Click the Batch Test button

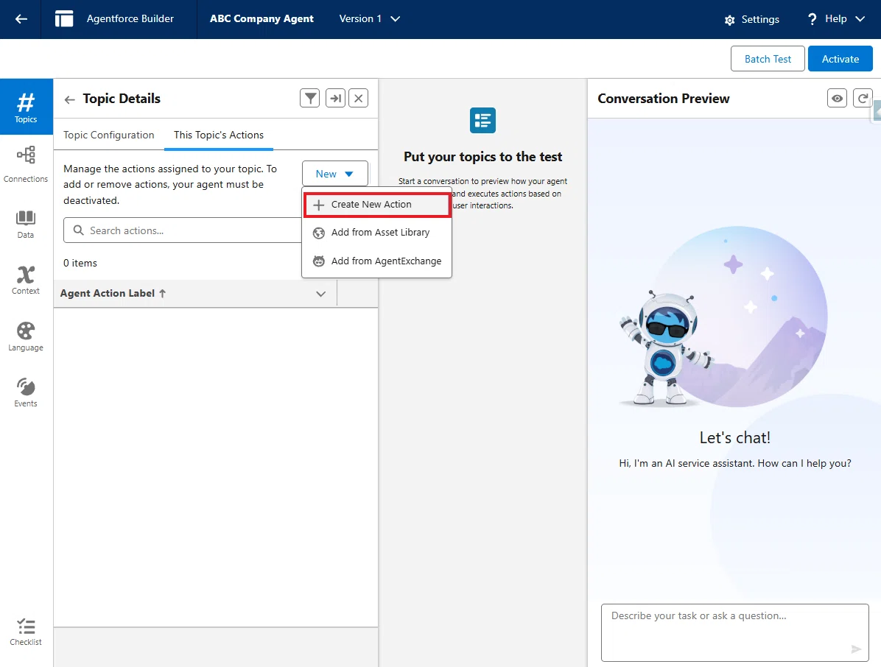768,59
